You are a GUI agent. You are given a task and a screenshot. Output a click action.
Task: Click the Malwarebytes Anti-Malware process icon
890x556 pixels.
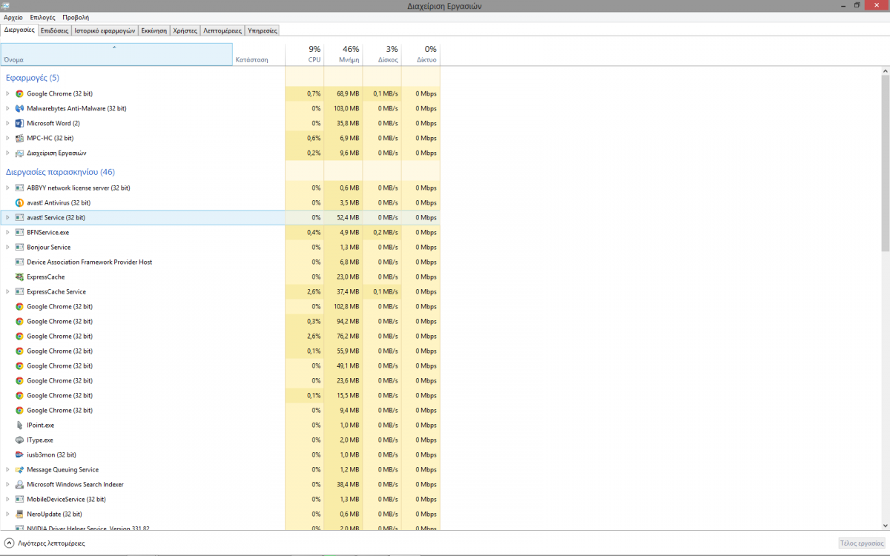[19, 108]
